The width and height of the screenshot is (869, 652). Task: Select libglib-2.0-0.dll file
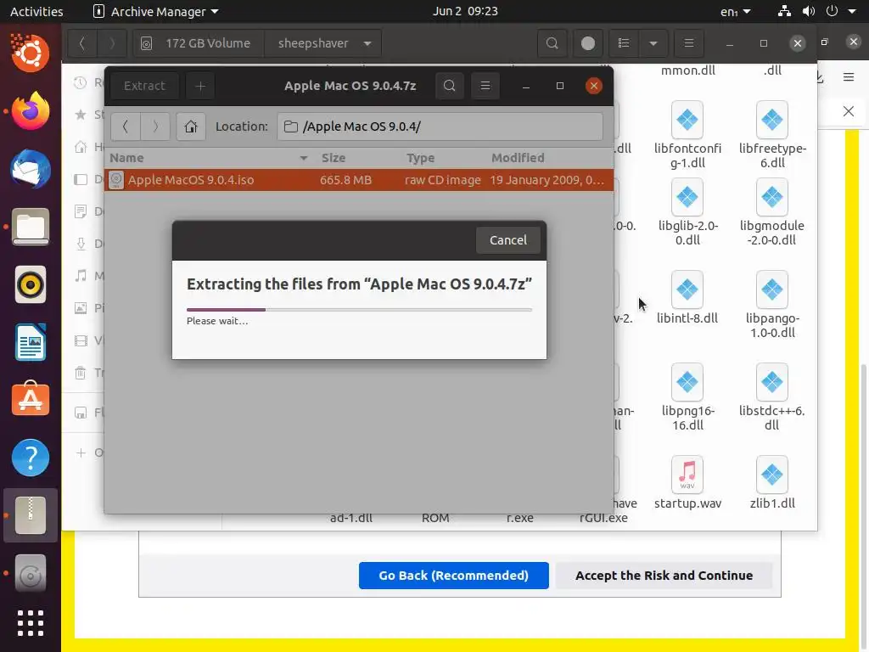687,212
